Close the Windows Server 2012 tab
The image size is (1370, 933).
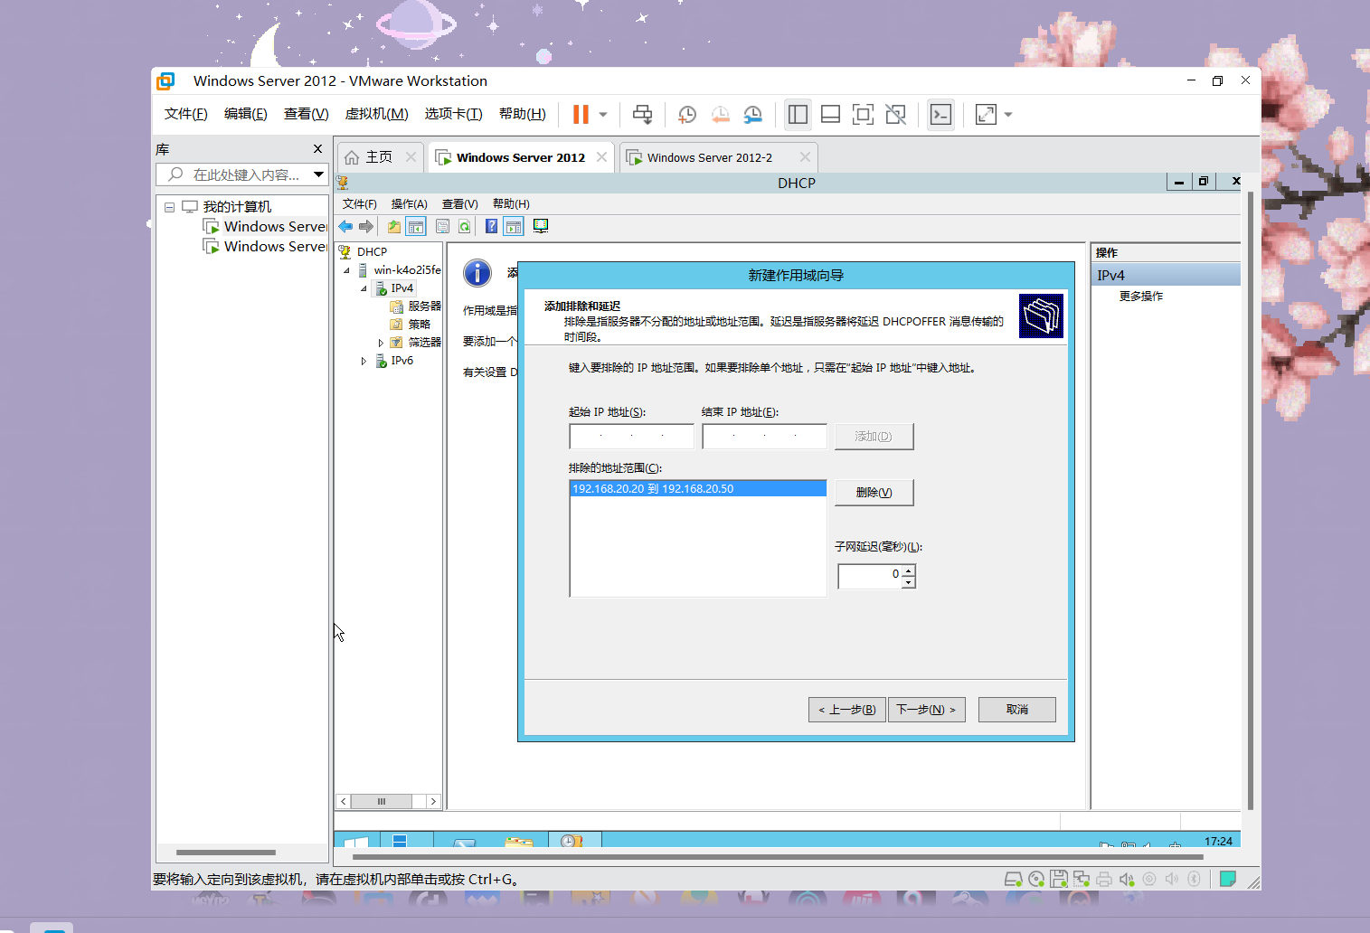(602, 157)
